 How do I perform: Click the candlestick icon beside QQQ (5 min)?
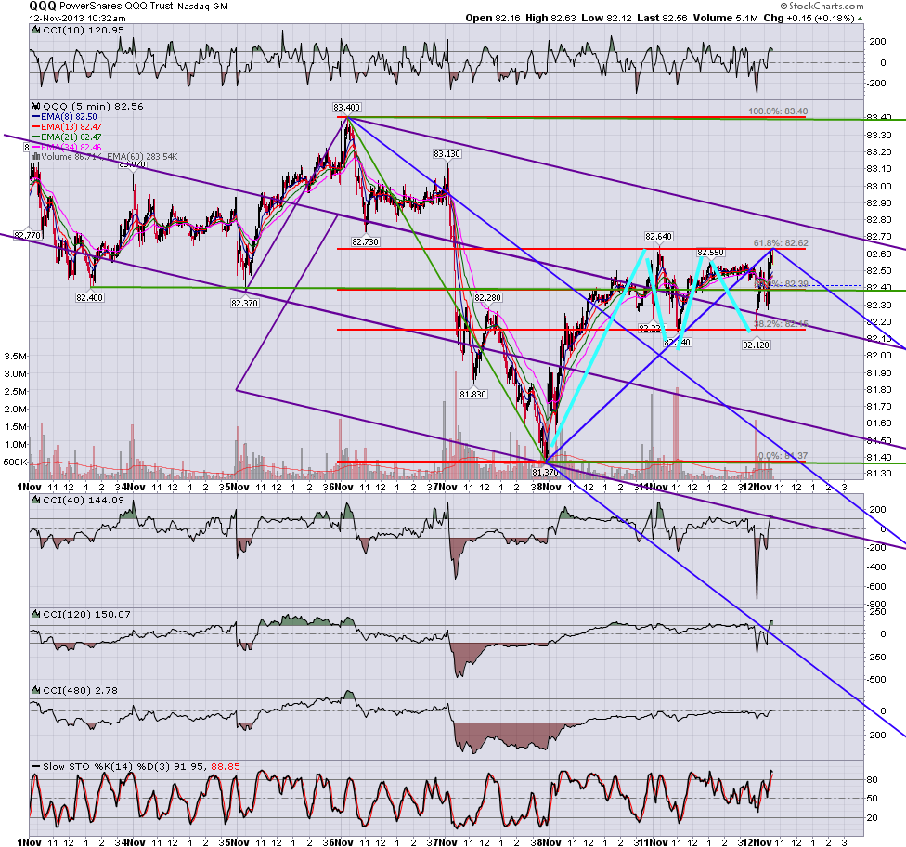(x=36, y=107)
